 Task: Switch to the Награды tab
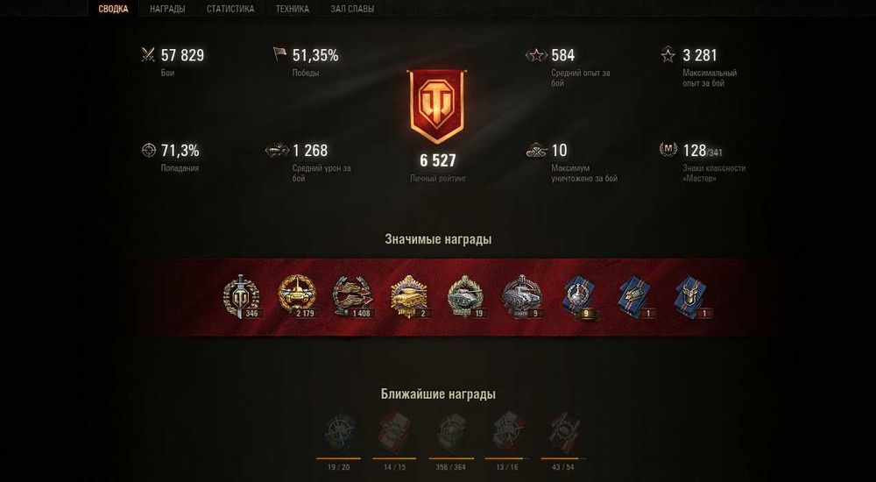pos(167,9)
